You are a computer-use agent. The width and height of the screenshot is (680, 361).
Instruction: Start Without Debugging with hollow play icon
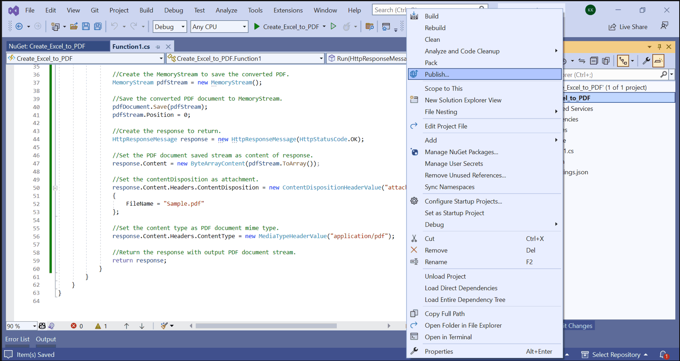tap(333, 27)
